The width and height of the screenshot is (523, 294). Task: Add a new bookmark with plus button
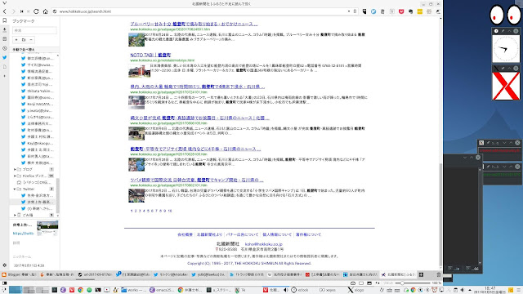pyautogui.click(x=16, y=40)
